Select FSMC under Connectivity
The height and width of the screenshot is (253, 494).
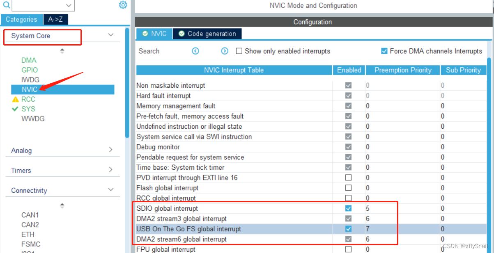click(31, 244)
